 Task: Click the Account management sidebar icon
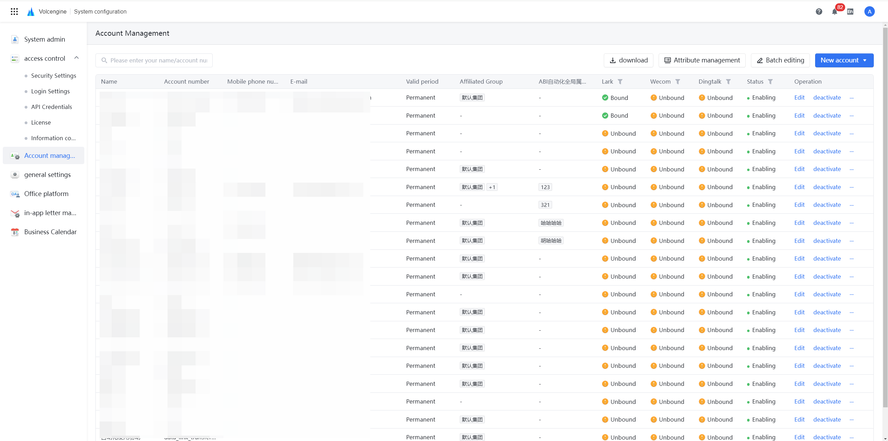point(15,156)
